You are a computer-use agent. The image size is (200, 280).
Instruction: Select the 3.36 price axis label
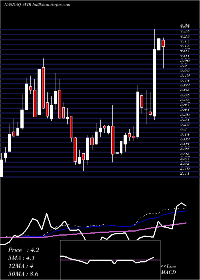click(185, 115)
